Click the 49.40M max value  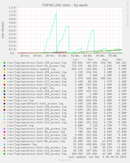(122, 141)
